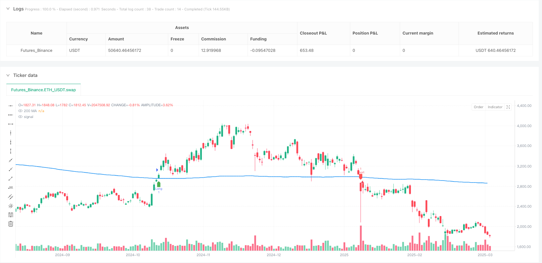This screenshot has height=263, width=542.
Task: Click the Closeout P&L value 653.48
Action: pos(307,51)
